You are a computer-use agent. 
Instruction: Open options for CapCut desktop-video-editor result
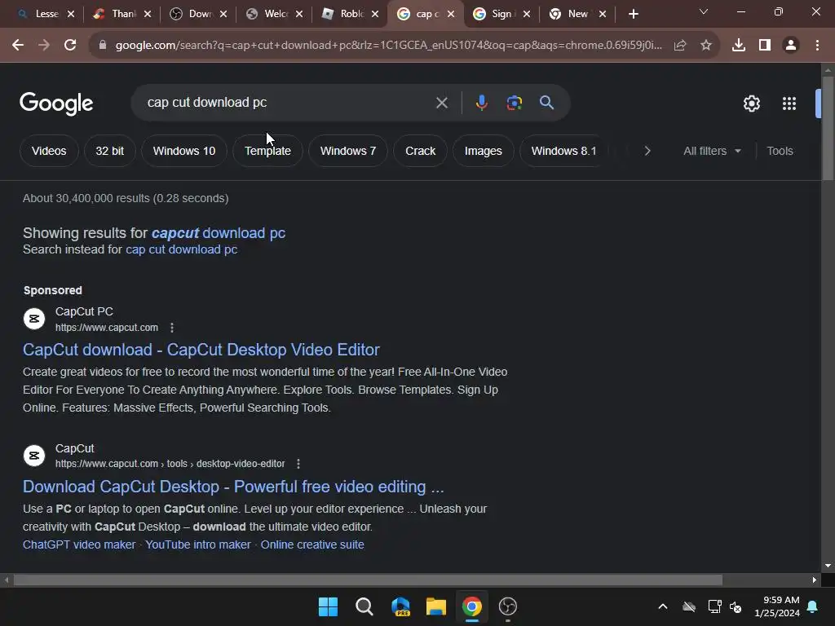298,464
